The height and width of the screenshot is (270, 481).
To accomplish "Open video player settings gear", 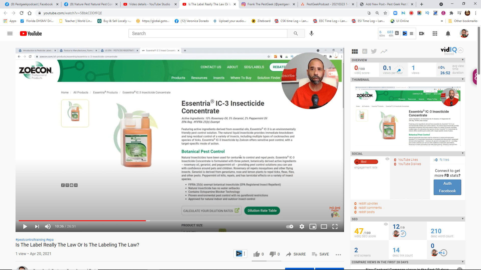I will (302, 226).
